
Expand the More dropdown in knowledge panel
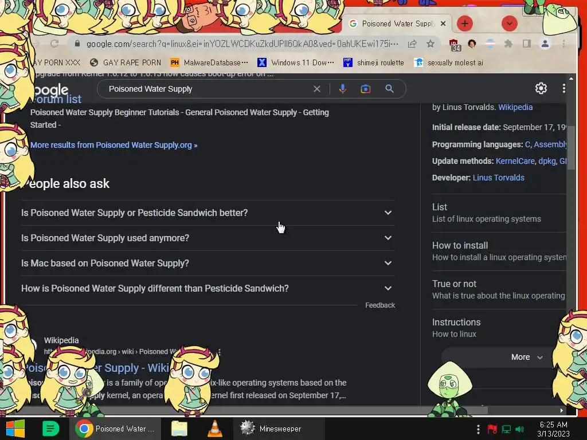coord(526,357)
